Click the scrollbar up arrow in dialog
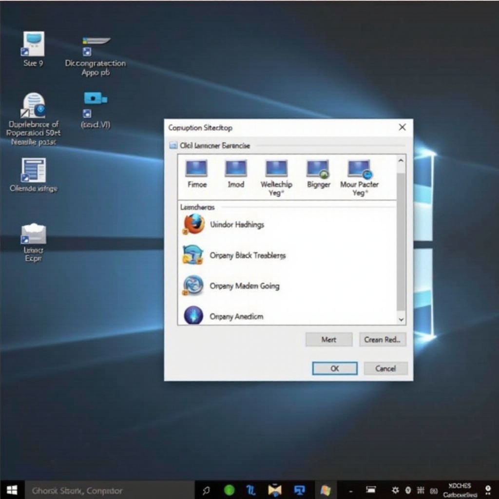 [x=401, y=161]
